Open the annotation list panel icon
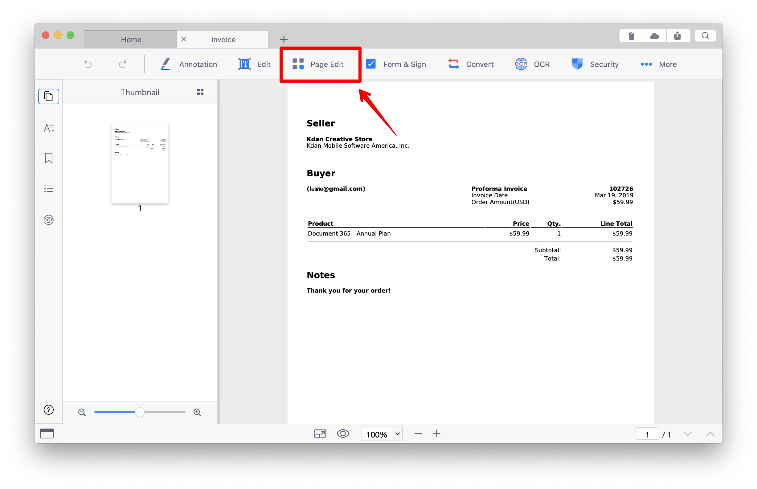Viewport: 757px width, 489px height. [49, 128]
